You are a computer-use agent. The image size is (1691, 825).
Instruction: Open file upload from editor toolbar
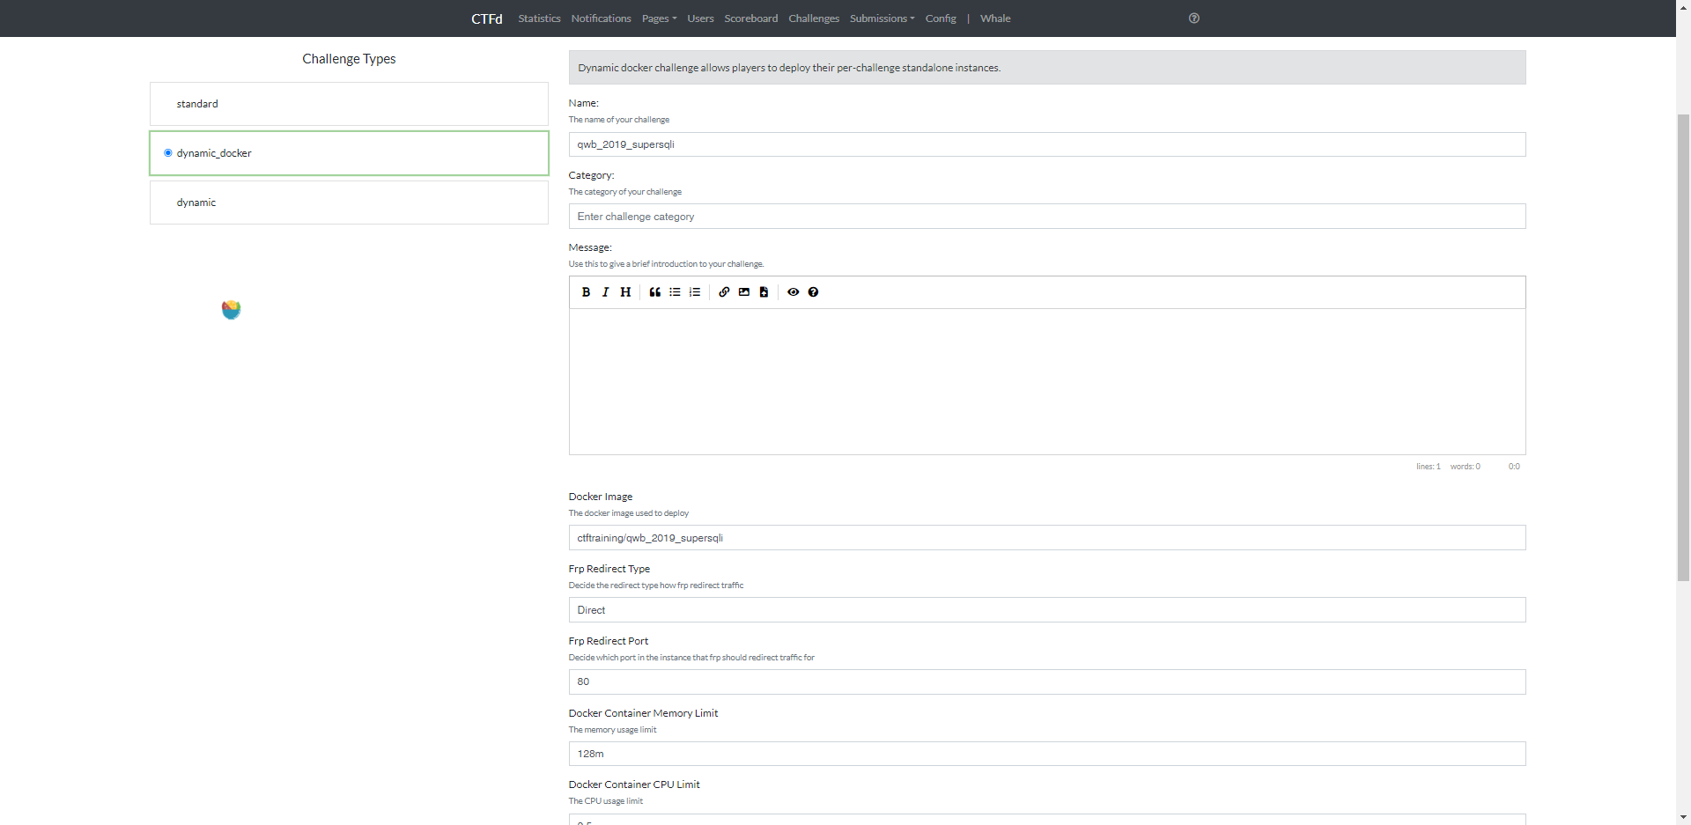pos(764,292)
